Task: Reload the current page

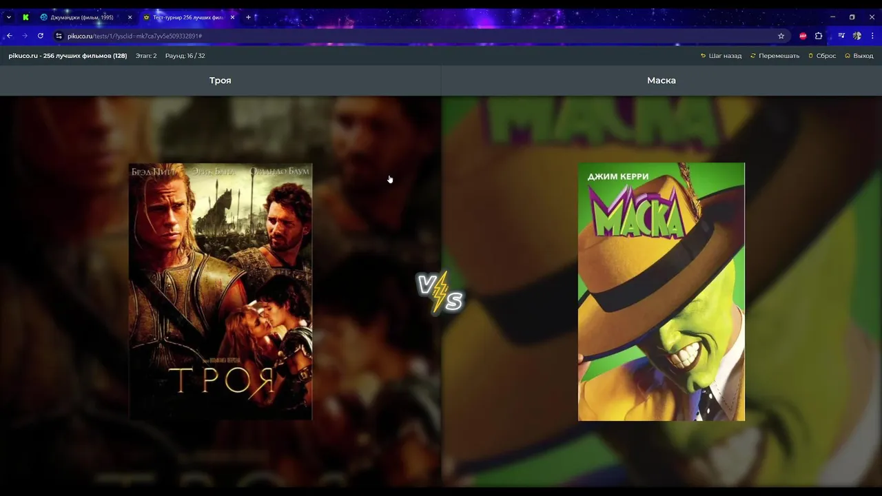Action: 41,36
